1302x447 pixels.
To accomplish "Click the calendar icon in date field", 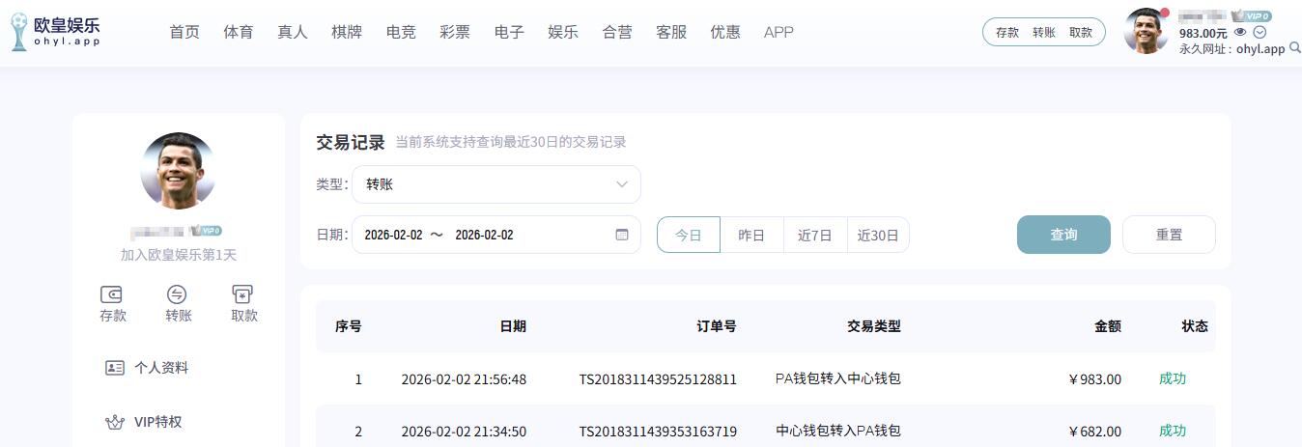I will (622, 235).
